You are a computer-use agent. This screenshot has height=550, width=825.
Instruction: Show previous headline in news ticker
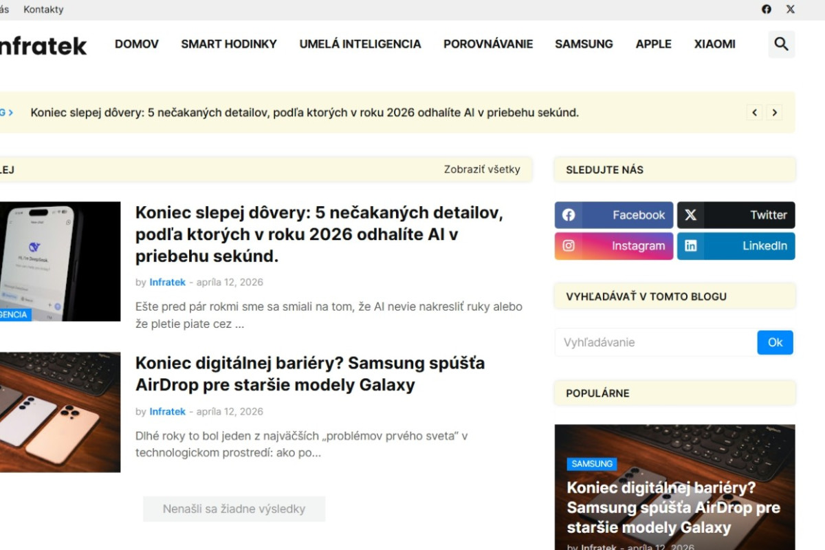pos(755,112)
